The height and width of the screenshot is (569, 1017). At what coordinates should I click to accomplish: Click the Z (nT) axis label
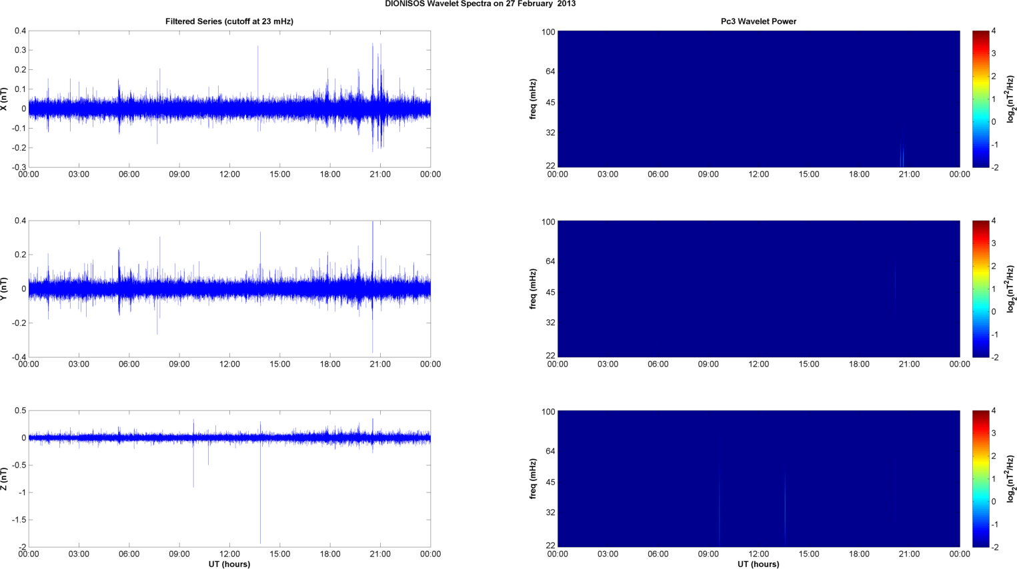tap(5, 479)
